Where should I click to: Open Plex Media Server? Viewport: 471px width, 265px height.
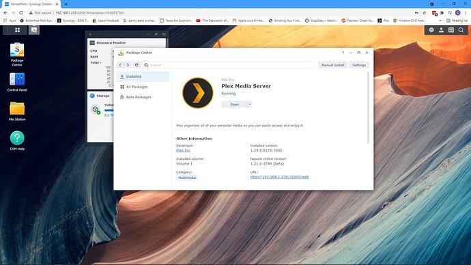click(x=234, y=104)
